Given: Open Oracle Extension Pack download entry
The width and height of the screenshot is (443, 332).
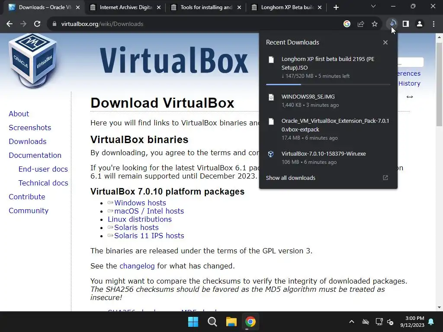Looking at the screenshot, I should pyautogui.click(x=328, y=129).
